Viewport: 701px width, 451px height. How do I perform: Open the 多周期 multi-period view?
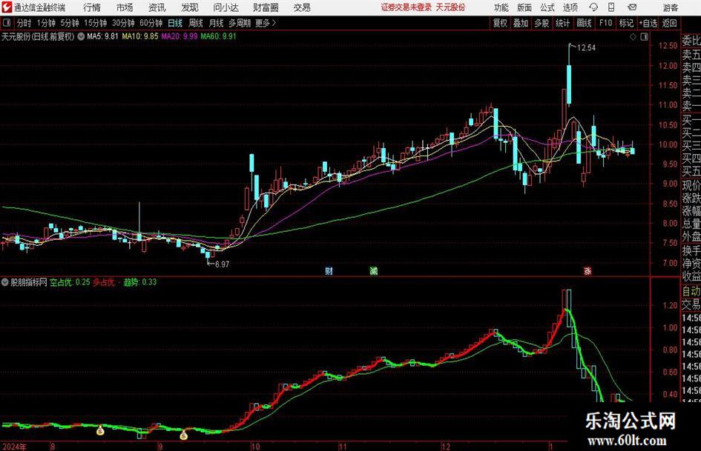point(240,23)
